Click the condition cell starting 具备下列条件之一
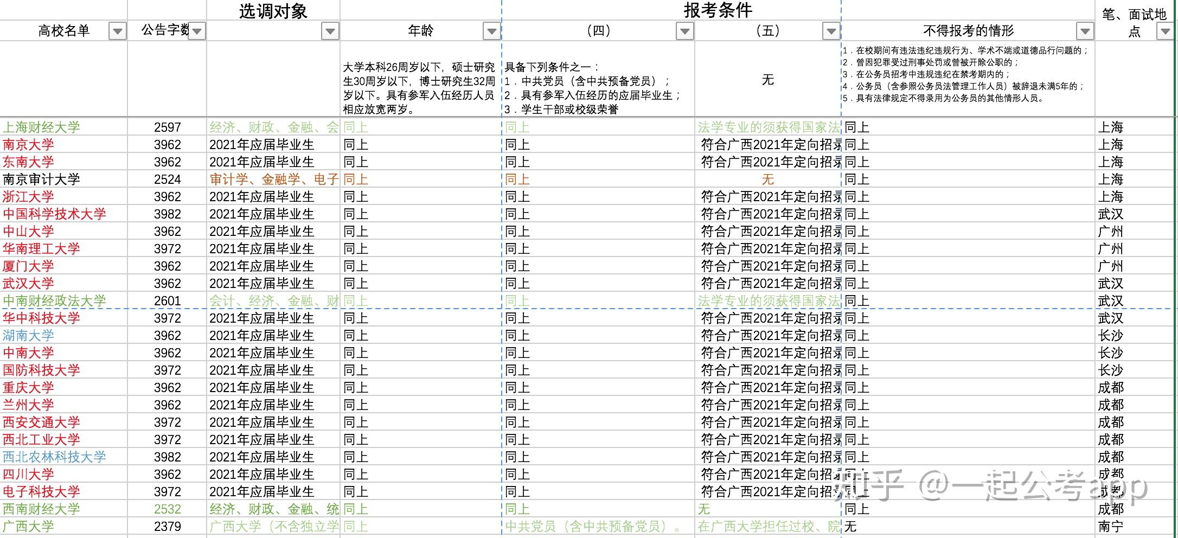This screenshot has height=538, width=1178. click(x=598, y=79)
